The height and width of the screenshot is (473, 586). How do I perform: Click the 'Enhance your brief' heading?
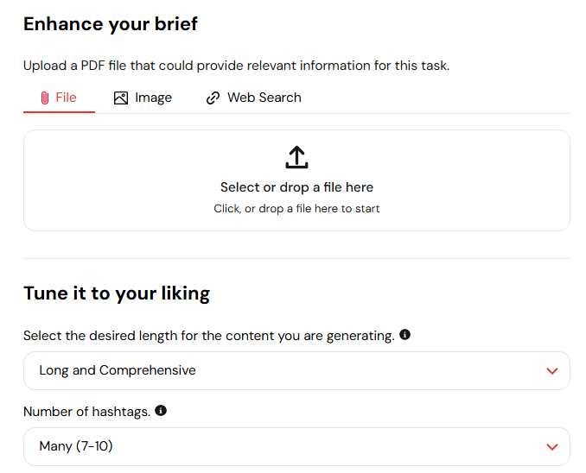pos(111,24)
